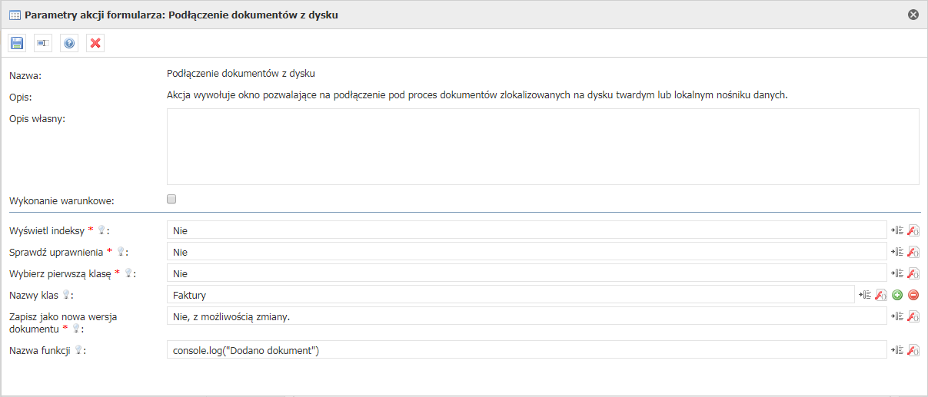This screenshot has height=397, width=928.
Task: Open the function editor icon for Nazwa funkcji
Action: [x=913, y=350]
